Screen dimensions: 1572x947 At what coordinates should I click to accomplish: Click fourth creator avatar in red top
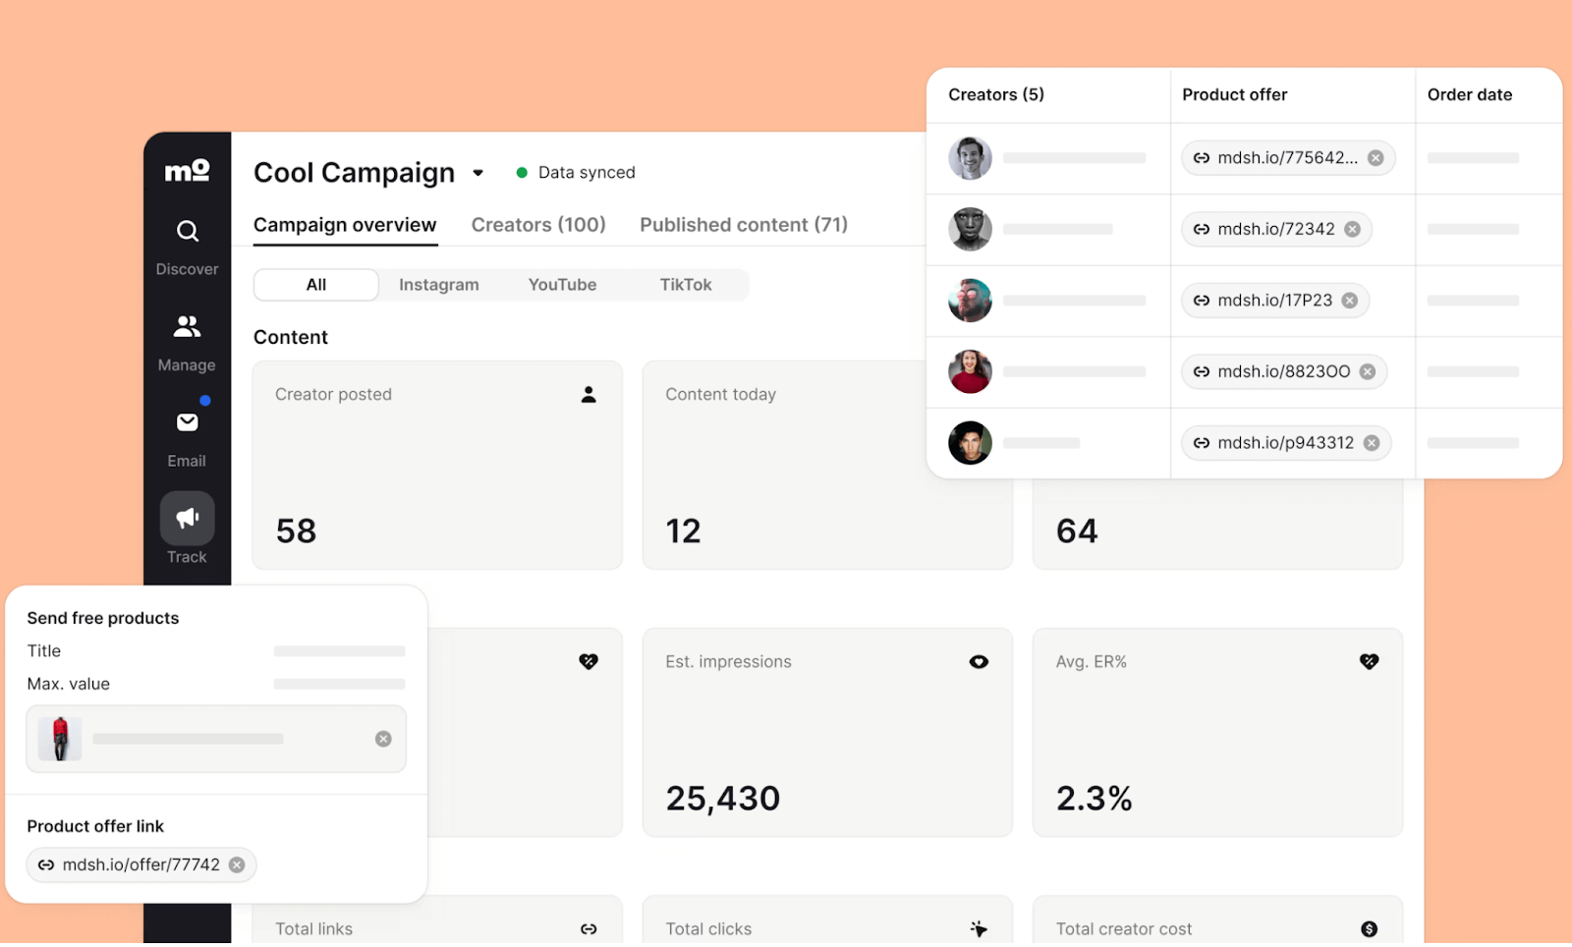click(970, 372)
